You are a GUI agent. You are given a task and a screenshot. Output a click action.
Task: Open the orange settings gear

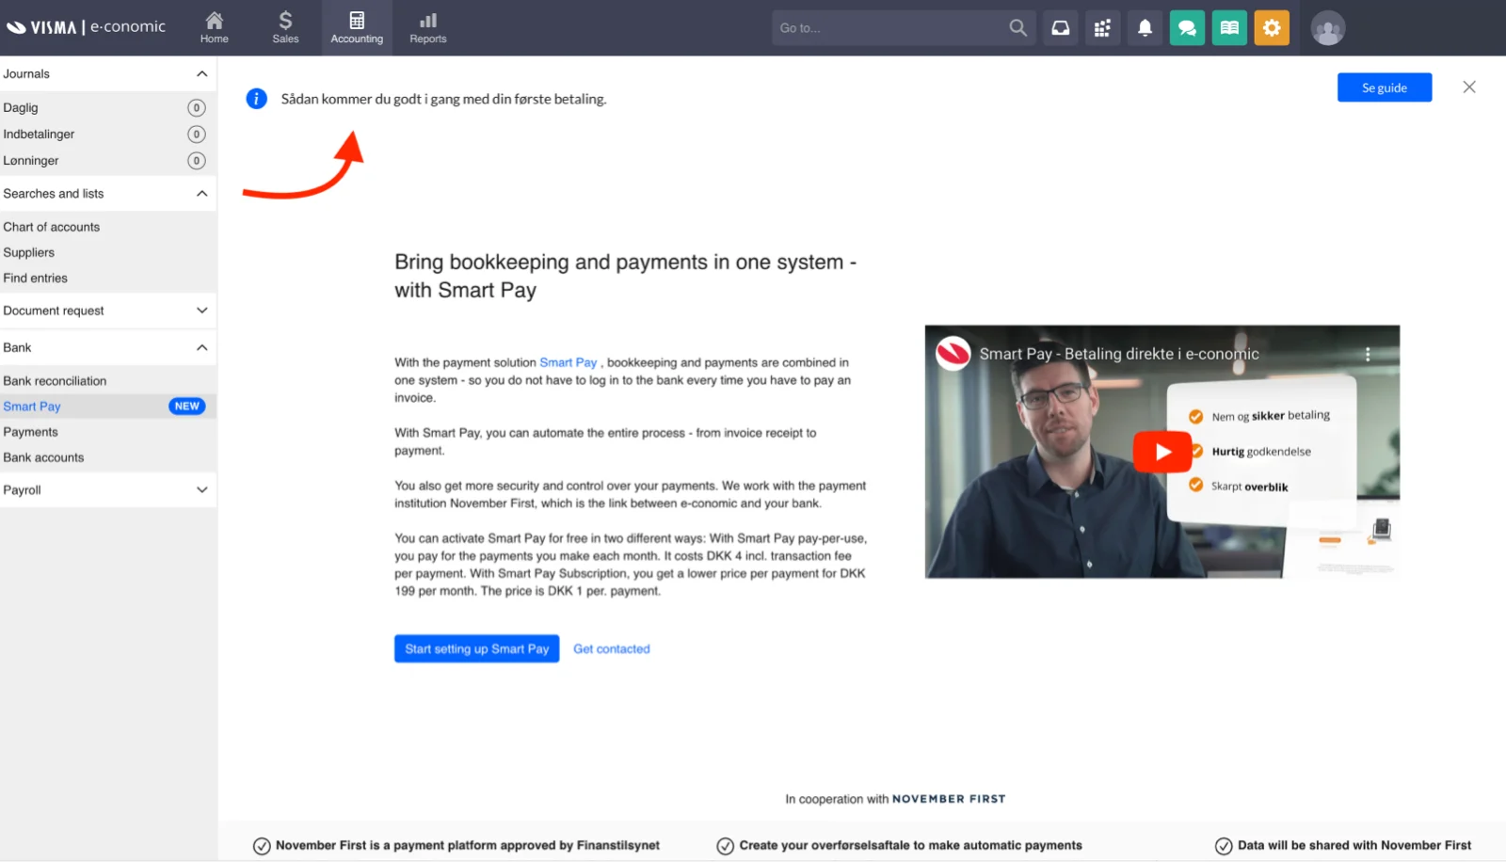[x=1272, y=27]
